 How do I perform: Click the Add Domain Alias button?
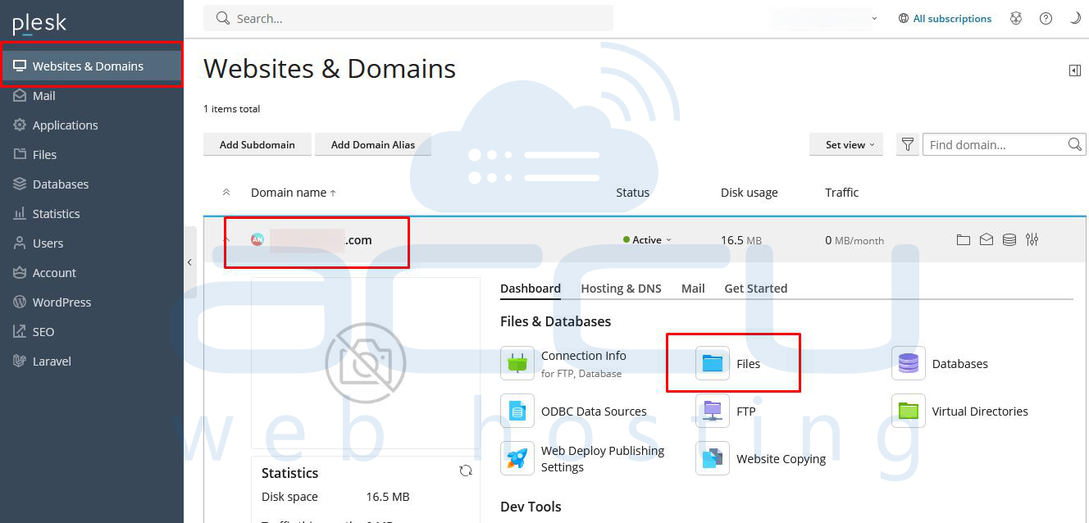pos(372,144)
